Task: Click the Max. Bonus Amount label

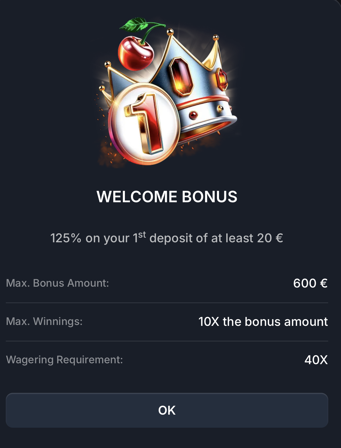Action: pyautogui.click(x=58, y=283)
